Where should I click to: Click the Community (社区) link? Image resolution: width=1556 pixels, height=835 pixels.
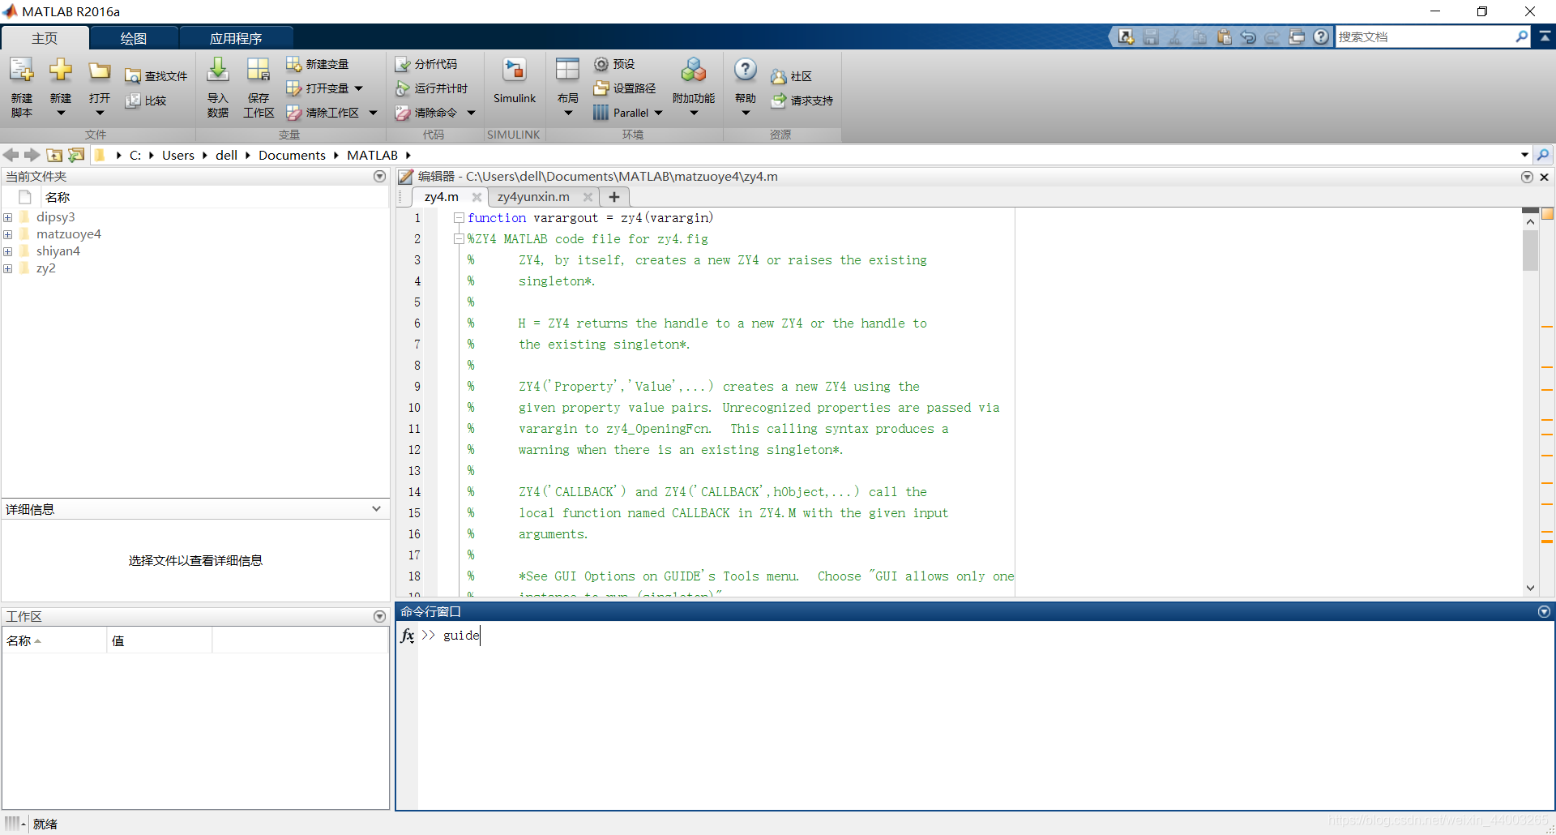[791, 76]
